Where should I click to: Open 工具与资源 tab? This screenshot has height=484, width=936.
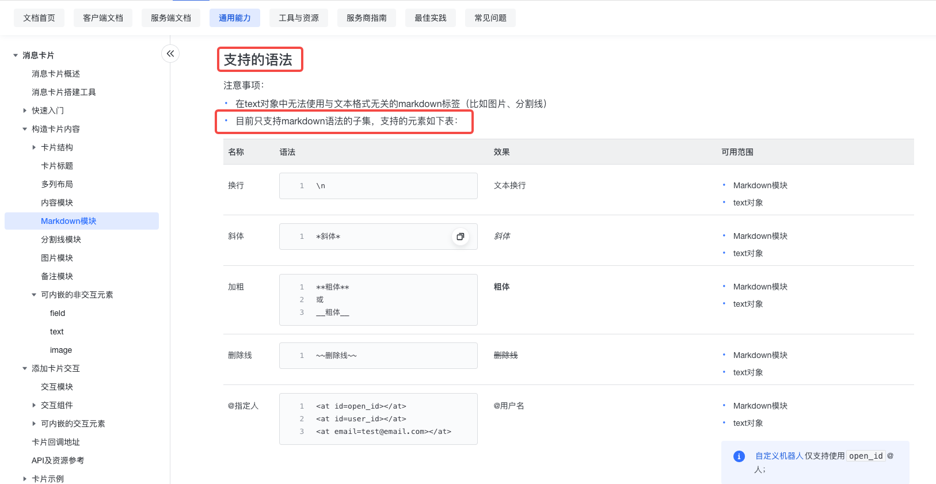[x=299, y=18]
